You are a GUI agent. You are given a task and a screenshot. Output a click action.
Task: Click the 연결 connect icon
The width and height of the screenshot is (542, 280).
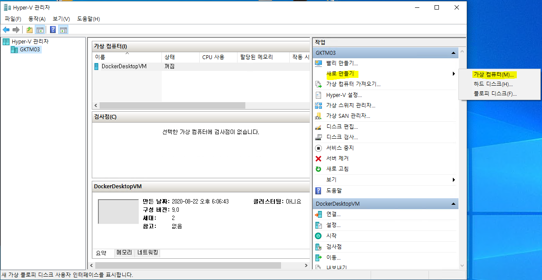click(318, 214)
